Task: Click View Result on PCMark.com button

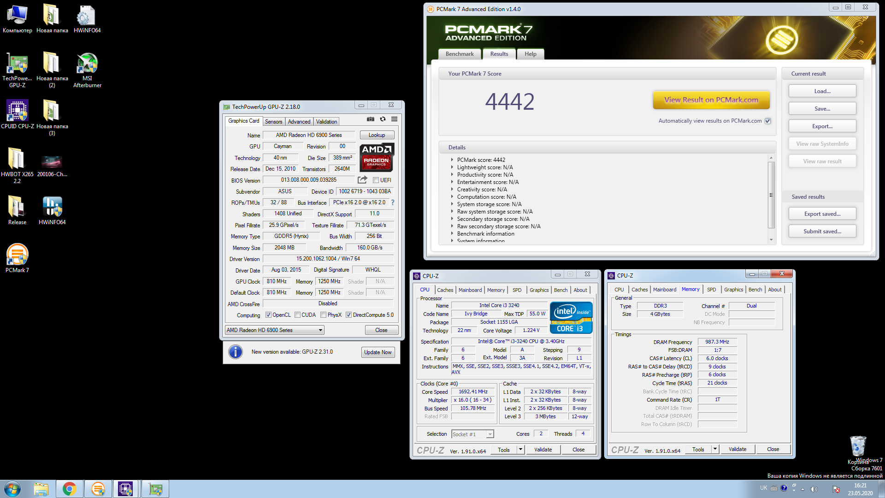Action: tap(711, 100)
